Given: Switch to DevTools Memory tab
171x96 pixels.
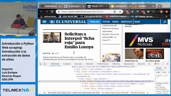Looking at the screenshot, I should tap(116, 64).
